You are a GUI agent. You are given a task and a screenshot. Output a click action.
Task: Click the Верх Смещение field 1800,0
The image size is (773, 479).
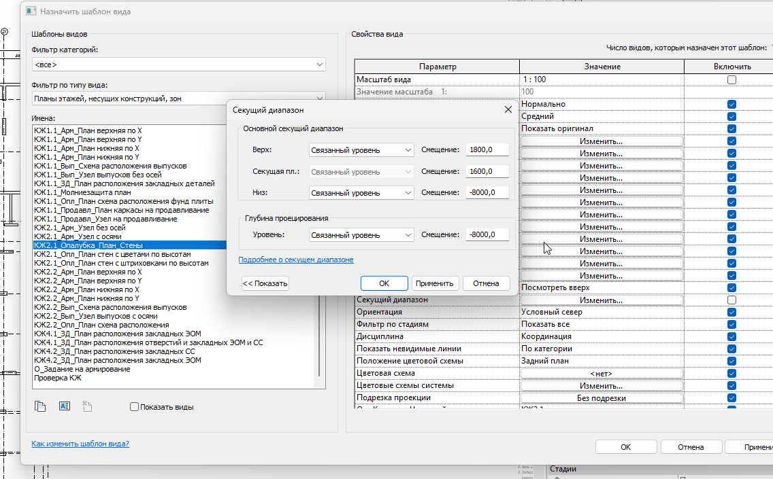click(x=487, y=149)
